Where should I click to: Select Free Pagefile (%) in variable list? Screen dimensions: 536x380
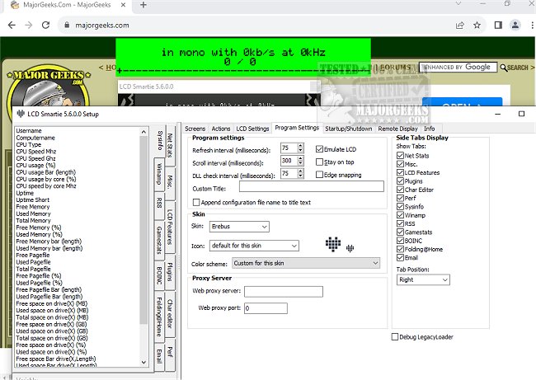tap(39, 276)
